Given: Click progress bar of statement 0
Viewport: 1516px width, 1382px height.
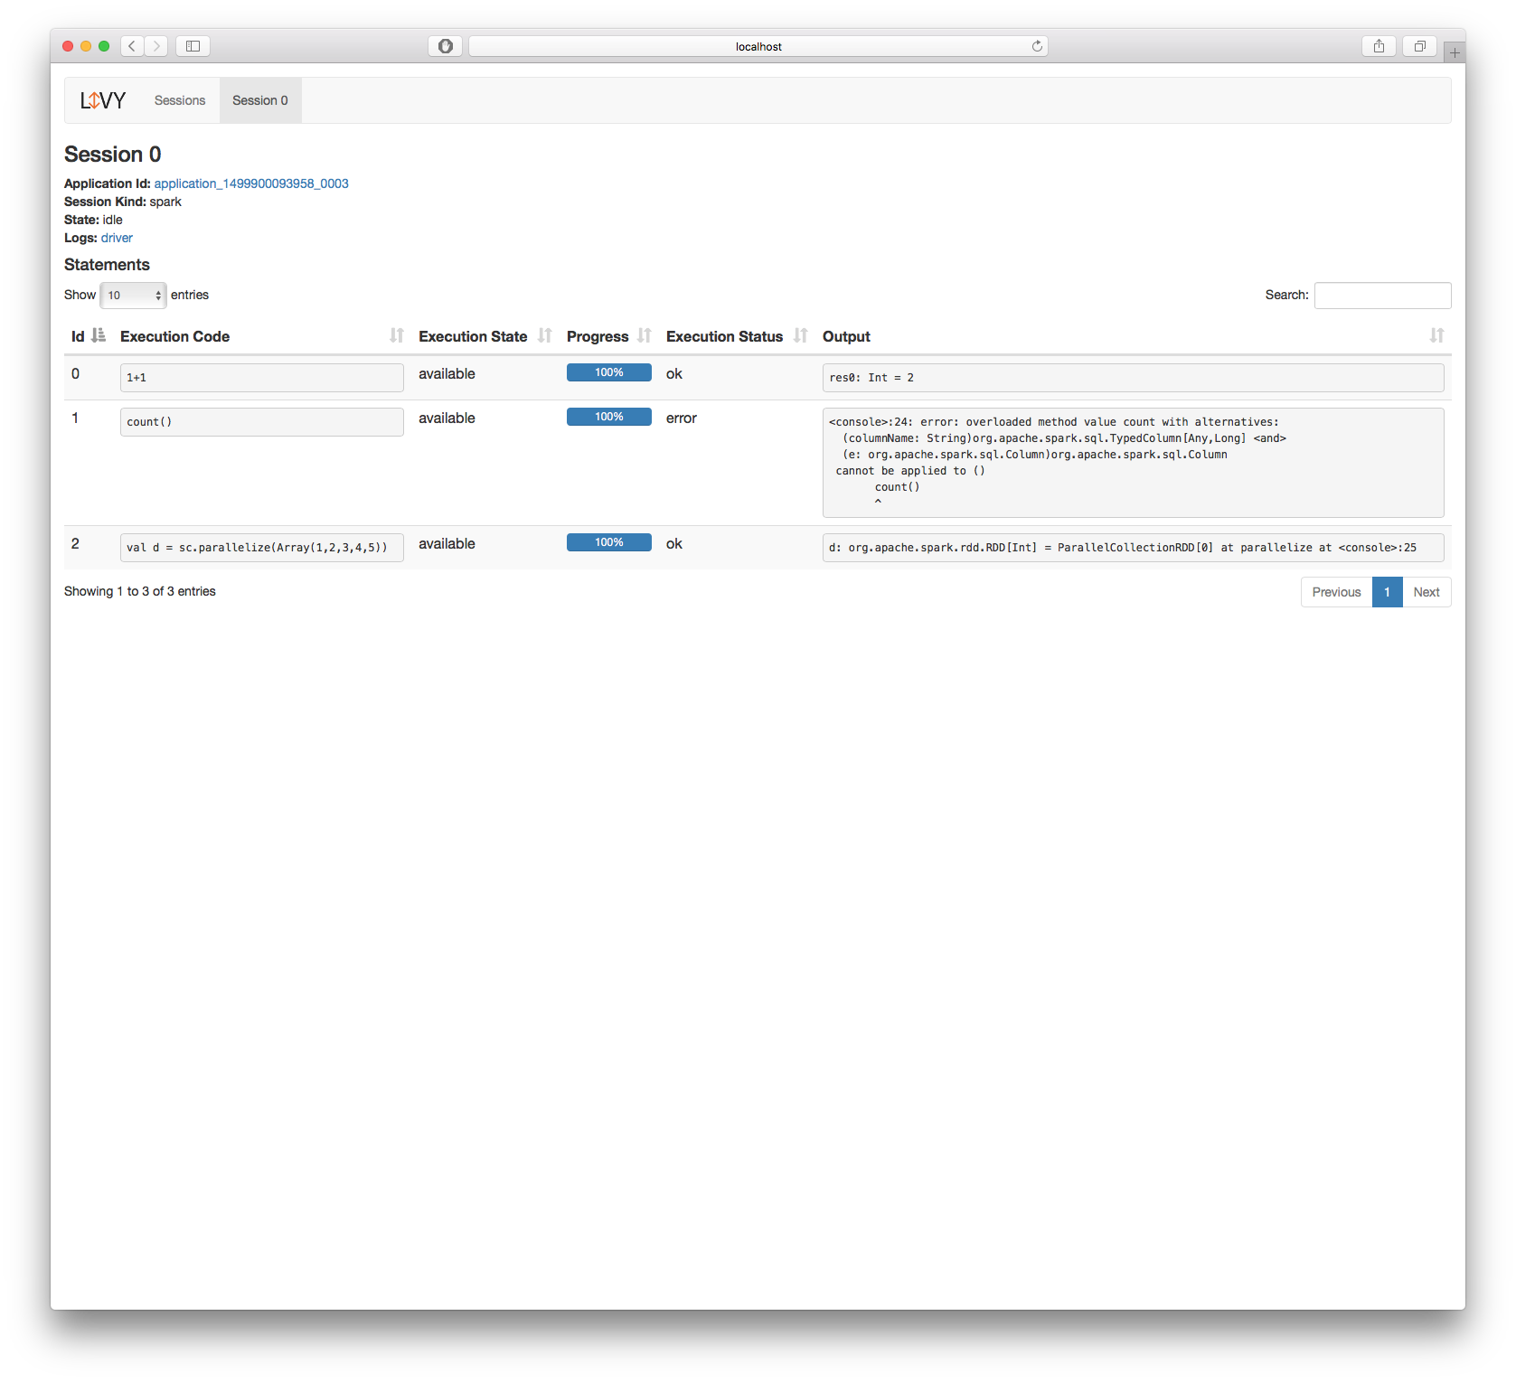Looking at the screenshot, I should (609, 372).
